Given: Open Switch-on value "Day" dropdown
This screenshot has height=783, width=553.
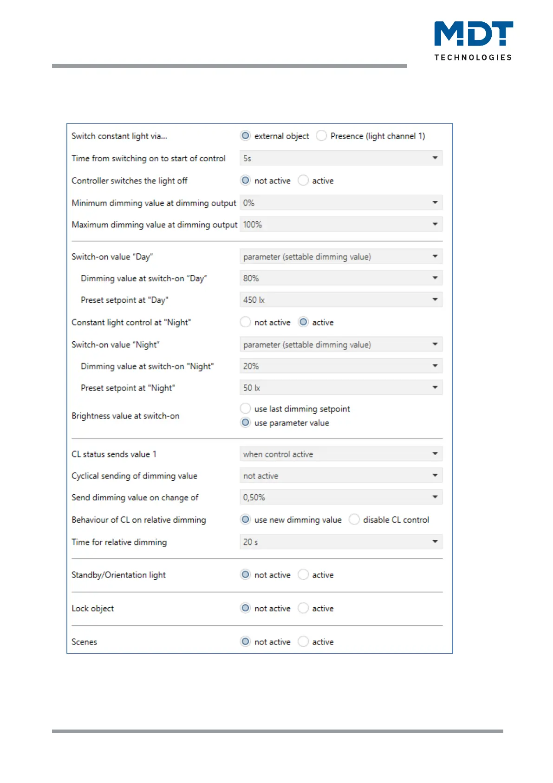Looking at the screenshot, I should [341, 257].
